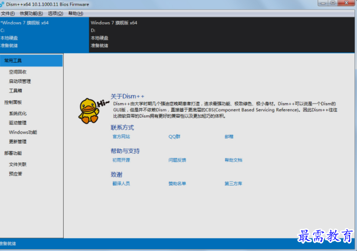Click the 帮助与支持 heading

click(125, 151)
